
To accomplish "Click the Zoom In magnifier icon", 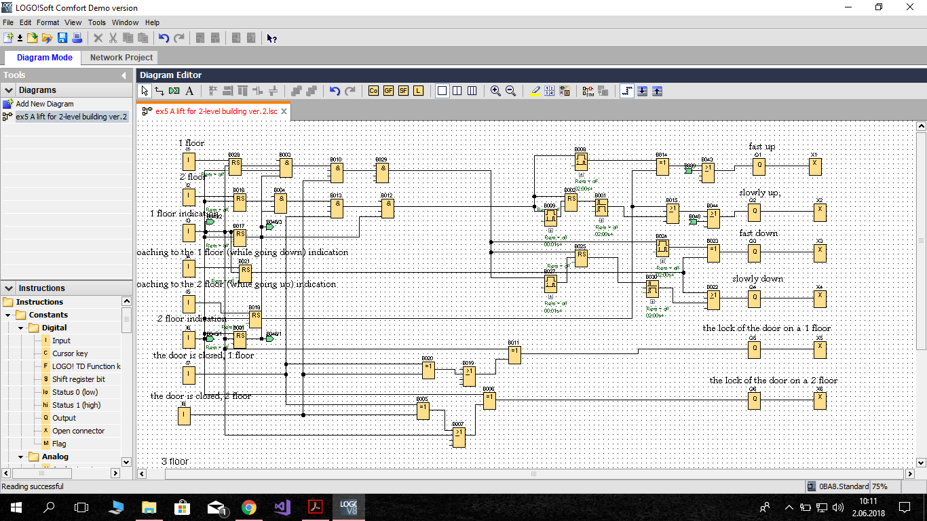I will coord(495,90).
